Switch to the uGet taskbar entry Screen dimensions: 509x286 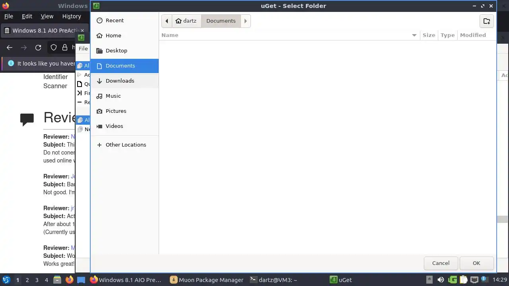click(341, 280)
